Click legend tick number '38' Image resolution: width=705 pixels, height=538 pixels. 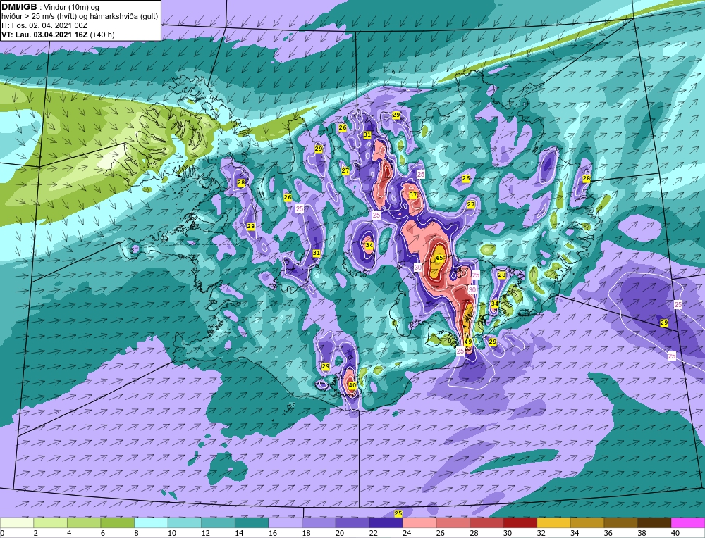(x=642, y=533)
